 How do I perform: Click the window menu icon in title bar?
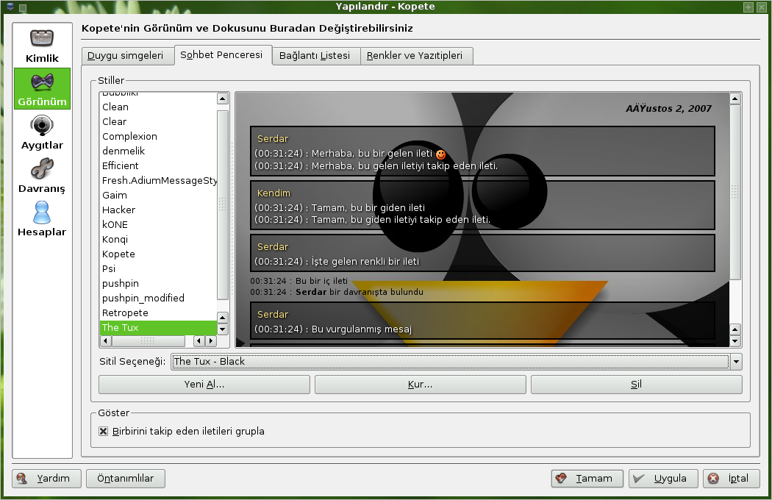tap(10, 7)
